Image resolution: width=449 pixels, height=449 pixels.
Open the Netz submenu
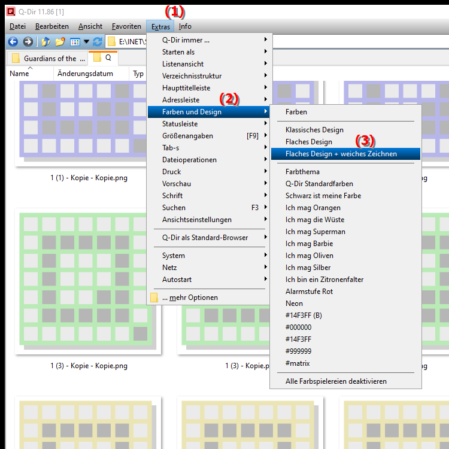(208, 268)
